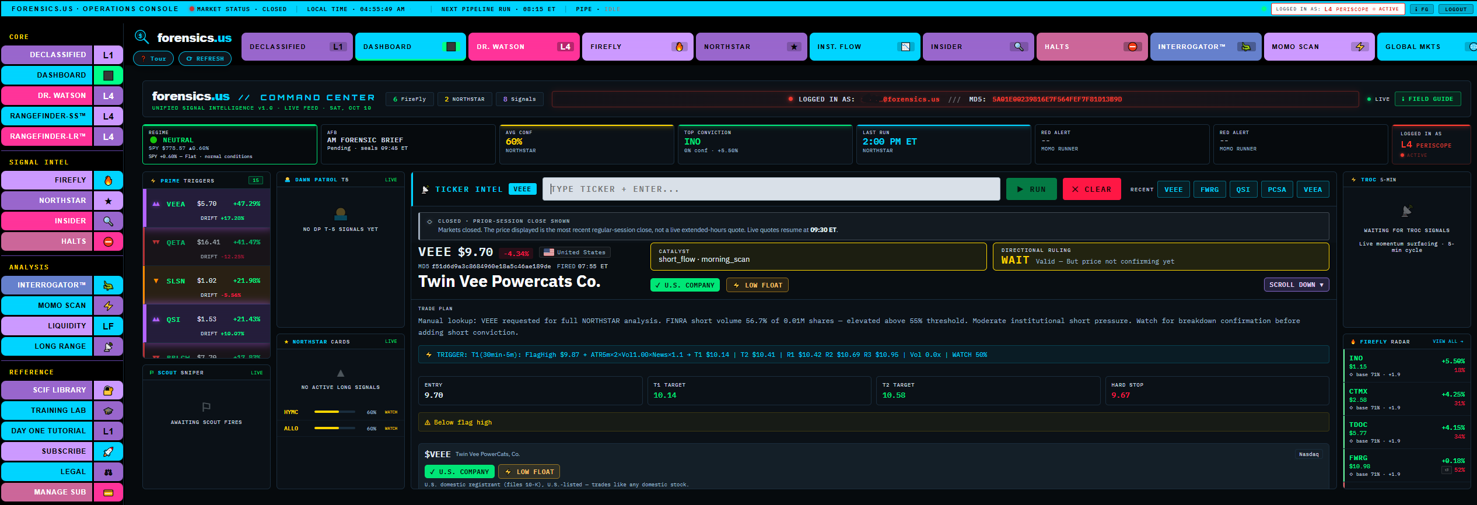The height and width of the screenshot is (505, 1477).
Task: Click the REFRESH button under the logo
Action: click(x=205, y=59)
